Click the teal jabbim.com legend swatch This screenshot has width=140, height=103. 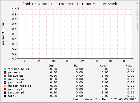pos(5,79)
